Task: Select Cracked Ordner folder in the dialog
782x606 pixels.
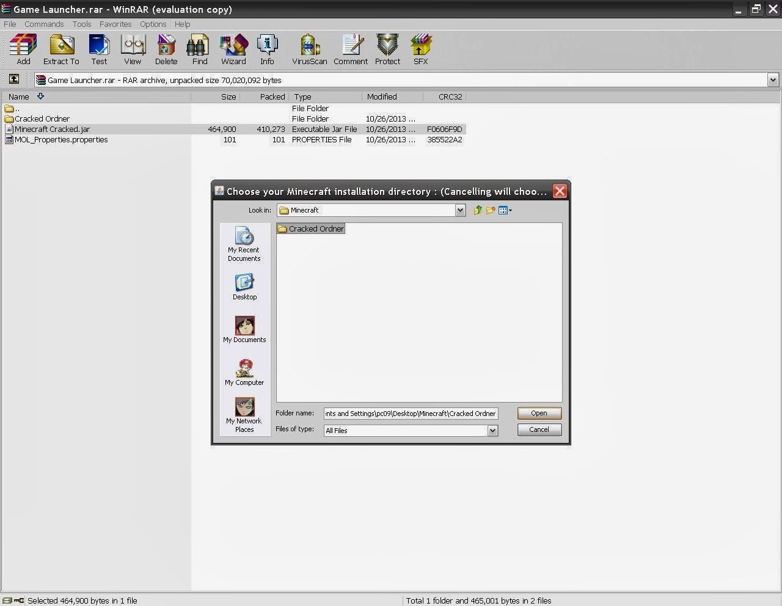Action: click(x=311, y=228)
